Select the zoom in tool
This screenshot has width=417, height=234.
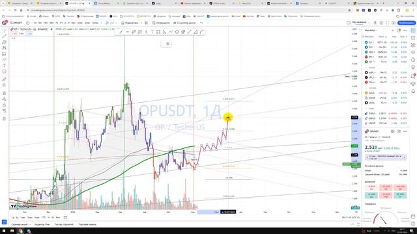click(x=5, y=85)
